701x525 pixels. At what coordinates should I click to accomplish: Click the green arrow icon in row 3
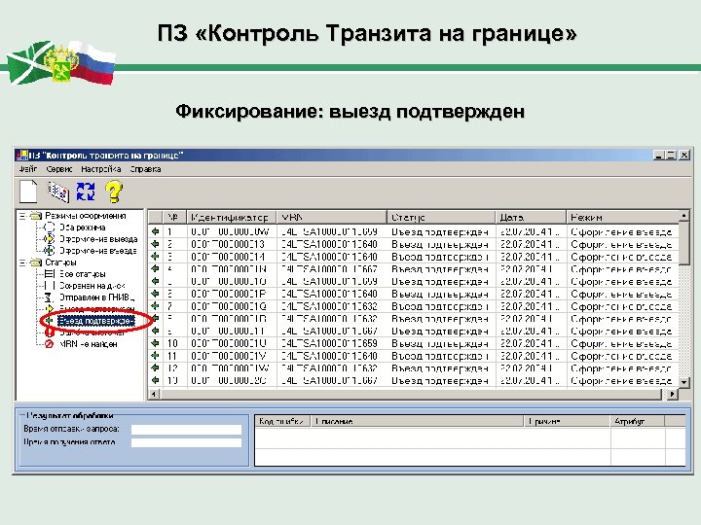click(155, 257)
